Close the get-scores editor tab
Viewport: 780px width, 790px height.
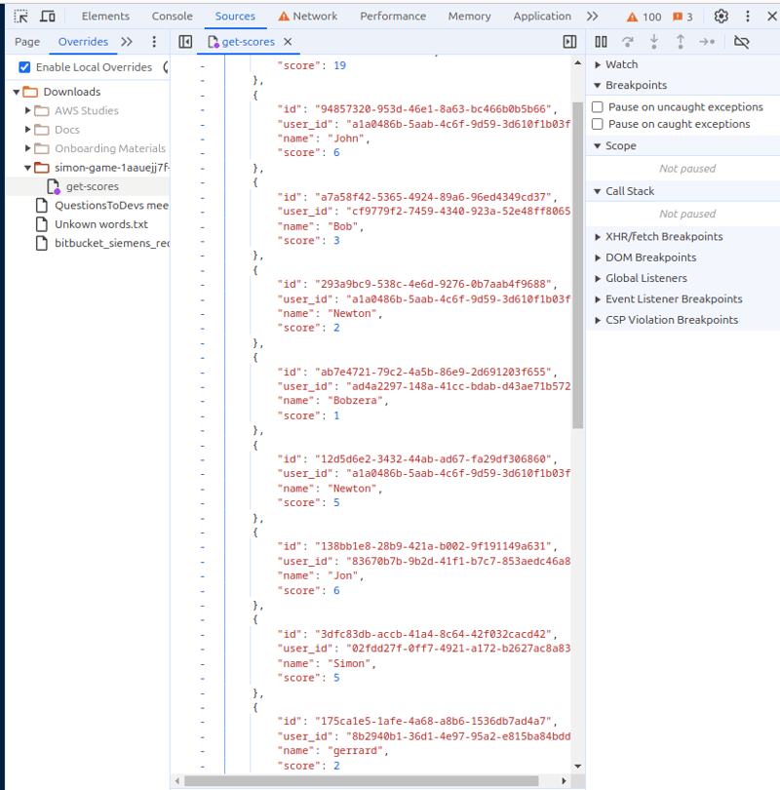coord(288,42)
